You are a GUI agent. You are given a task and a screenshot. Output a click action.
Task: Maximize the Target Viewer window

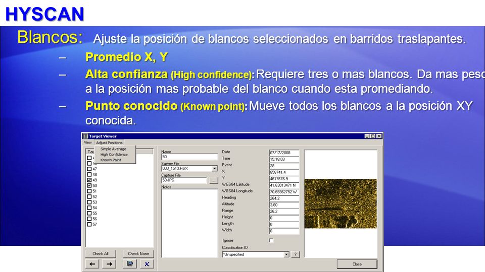pos(373,136)
